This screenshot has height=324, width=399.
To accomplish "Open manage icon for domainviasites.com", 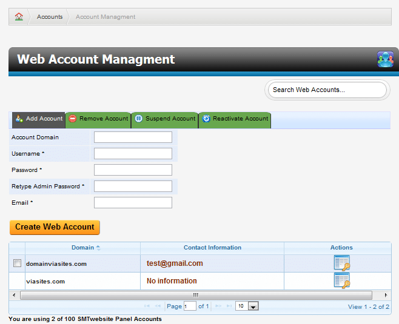I will [x=341, y=263].
